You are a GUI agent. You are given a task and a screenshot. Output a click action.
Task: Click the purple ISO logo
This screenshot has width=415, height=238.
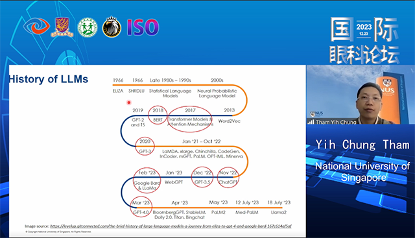pyautogui.click(x=143, y=27)
